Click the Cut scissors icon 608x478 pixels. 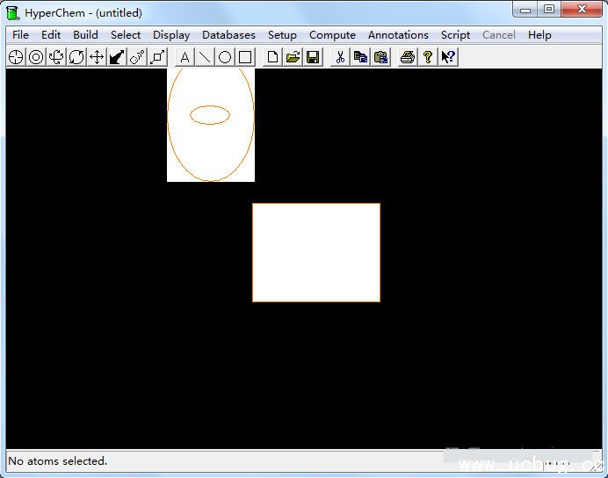tap(340, 57)
